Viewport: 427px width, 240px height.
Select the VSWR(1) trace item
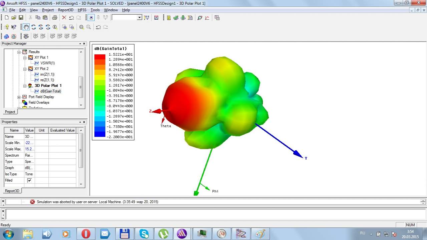(47, 63)
